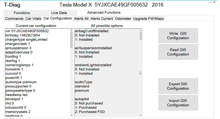This screenshot has height=119, width=220.
Task: View the Alerts Current sub-tab
Action: (102, 19)
